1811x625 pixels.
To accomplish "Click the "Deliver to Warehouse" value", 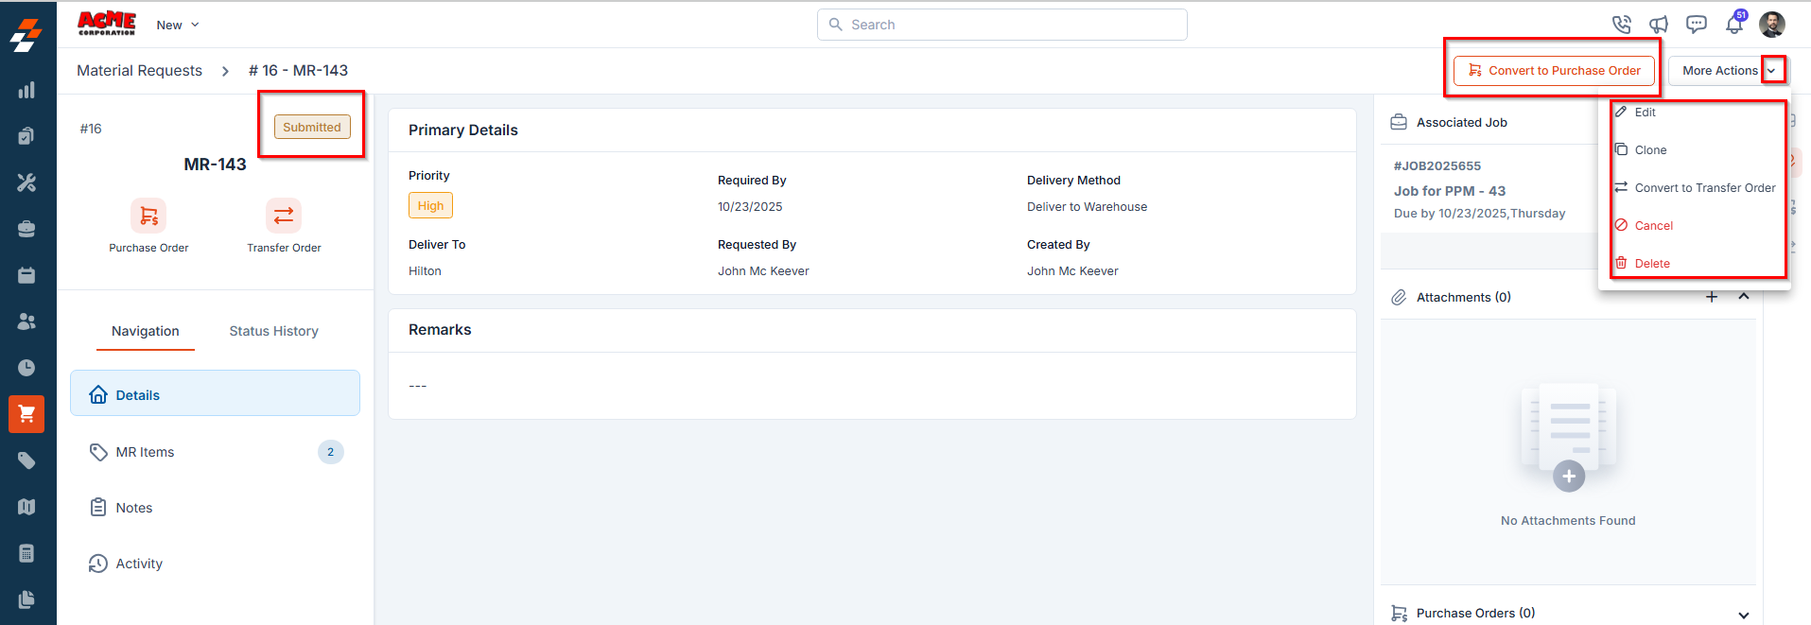I will (1087, 207).
